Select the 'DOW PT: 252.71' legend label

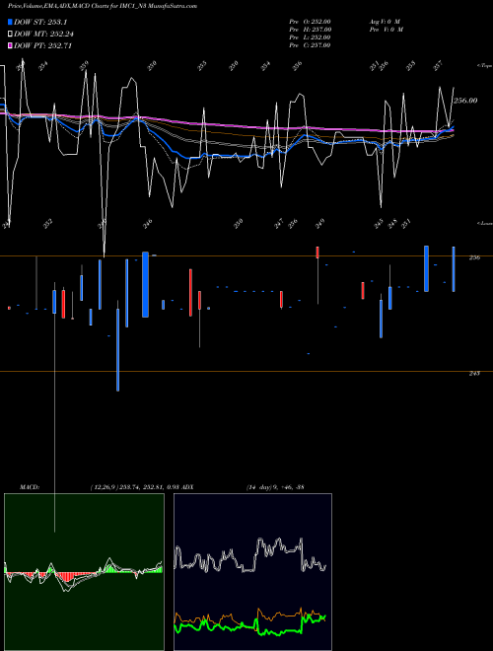(42, 45)
